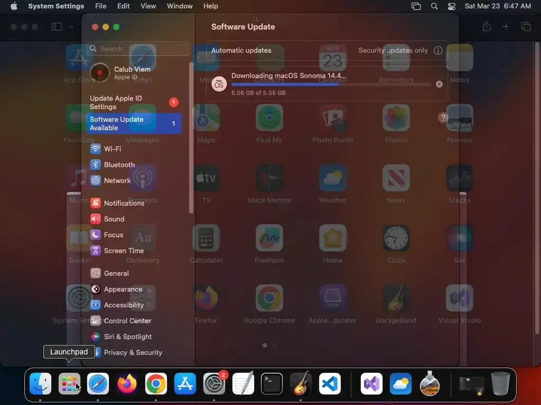Open Google Chrome in the Dock
541x405 pixels.
pos(156,383)
